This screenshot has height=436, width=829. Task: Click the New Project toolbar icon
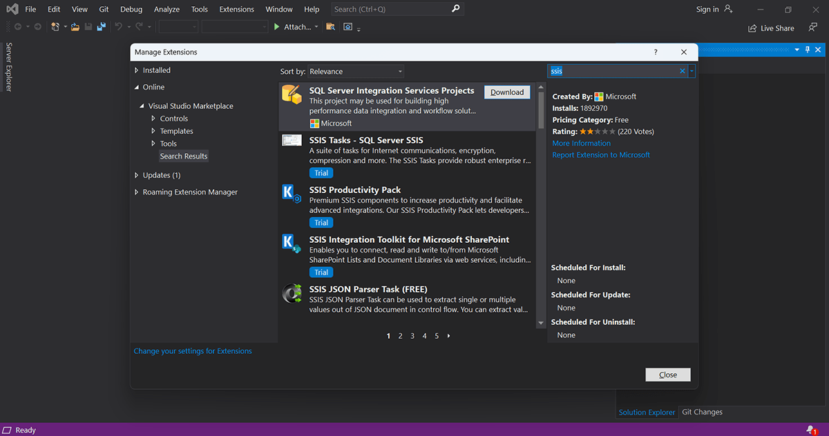(x=56, y=26)
